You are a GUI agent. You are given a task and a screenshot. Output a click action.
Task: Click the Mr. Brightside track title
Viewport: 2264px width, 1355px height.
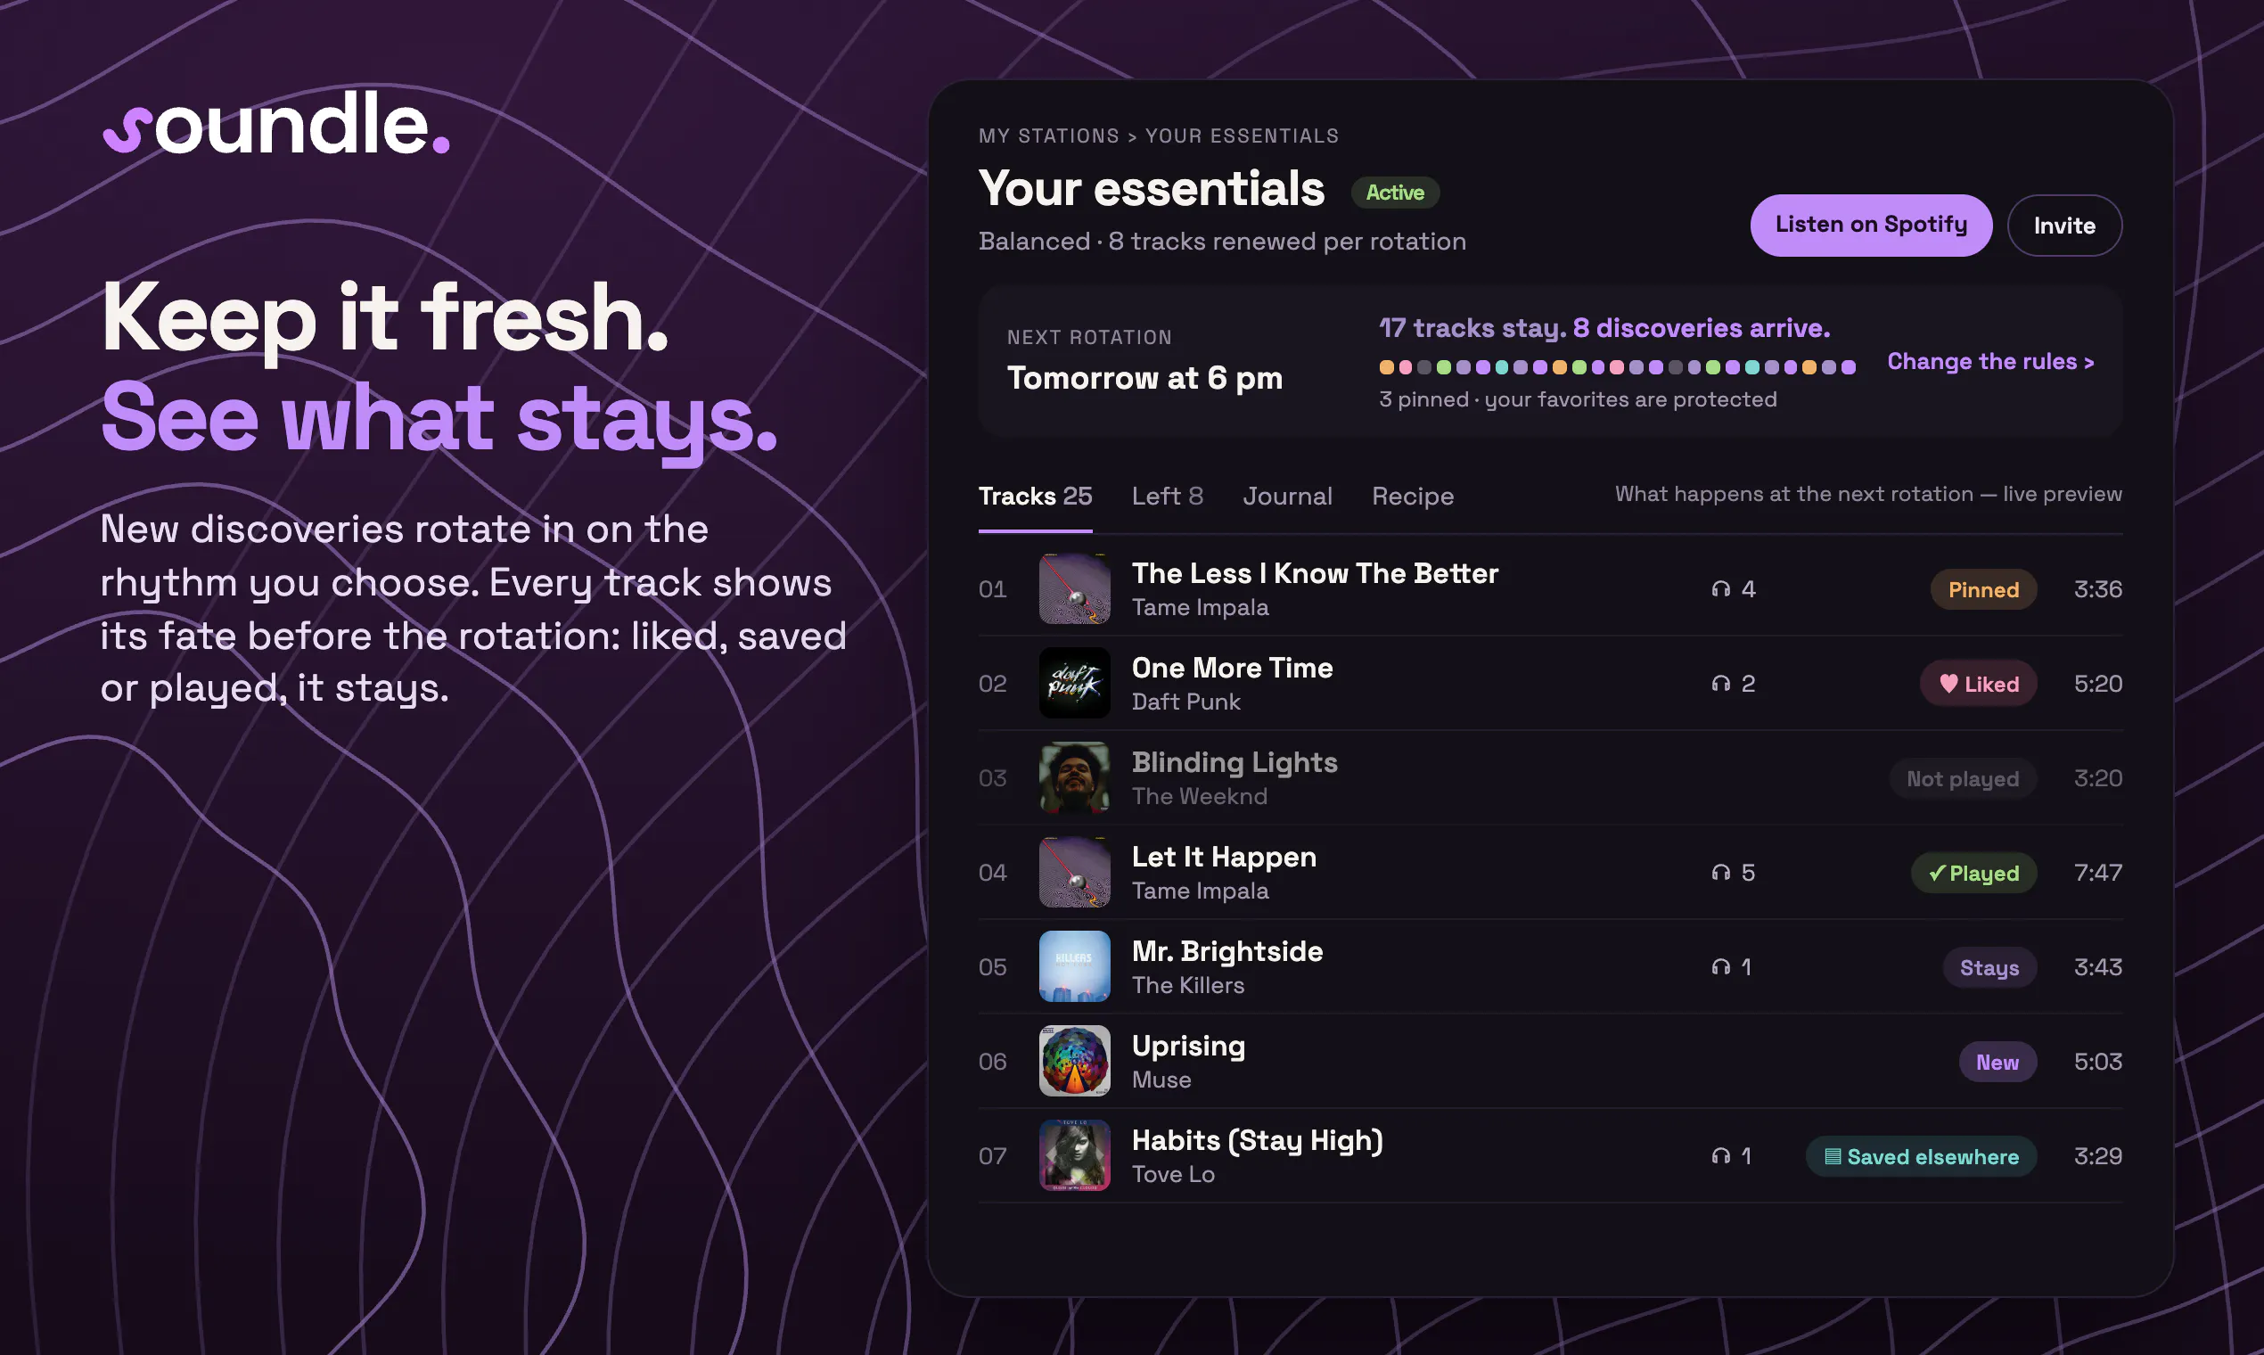tap(1227, 951)
